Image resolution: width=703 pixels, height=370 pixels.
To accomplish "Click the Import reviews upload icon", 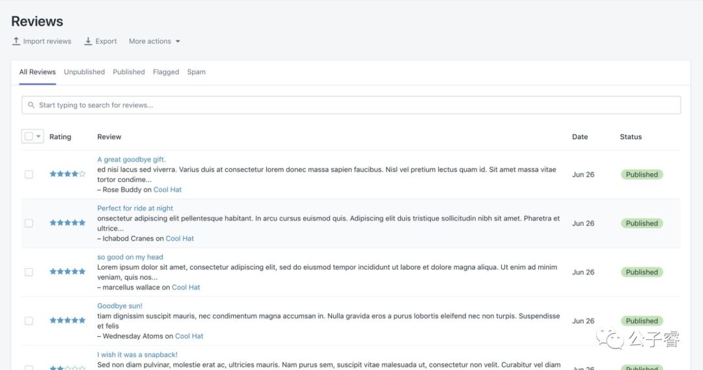I will pyautogui.click(x=16, y=41).
